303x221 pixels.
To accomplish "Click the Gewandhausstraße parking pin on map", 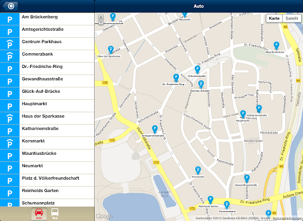I will pyautogui.click(x=247, y=178).
